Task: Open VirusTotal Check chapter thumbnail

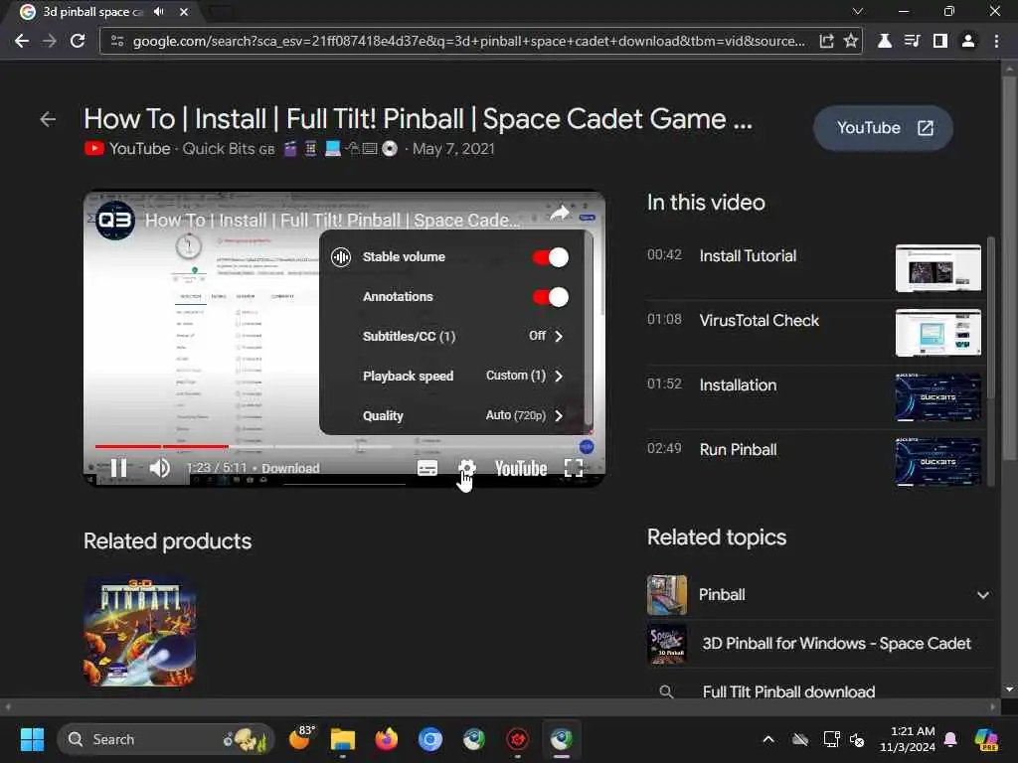Action: click(x=938, y=333)
